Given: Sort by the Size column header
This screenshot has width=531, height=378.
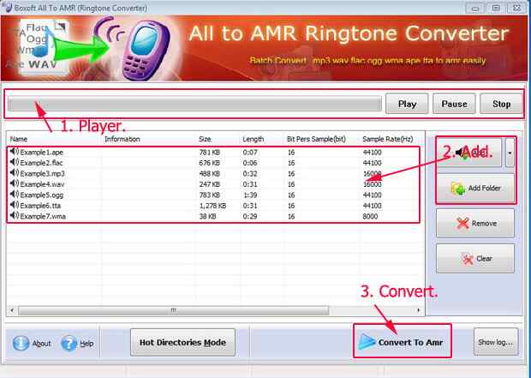Looking at the screenshot, I should [x=205, y=139].
